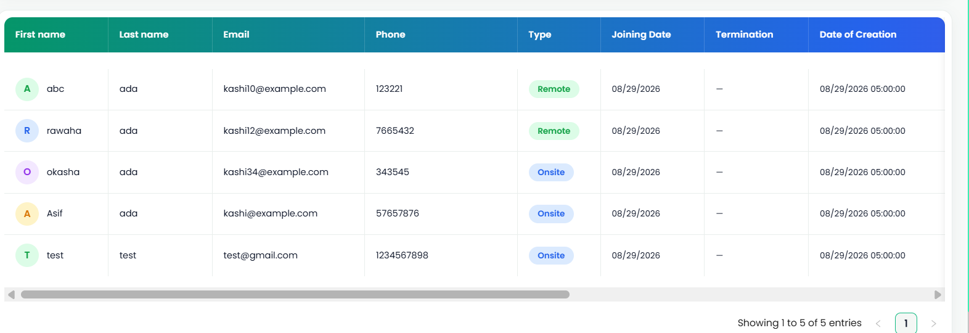The image size is (969, 333).
Task: Click joining date in abc row
Action: [636, 89]
